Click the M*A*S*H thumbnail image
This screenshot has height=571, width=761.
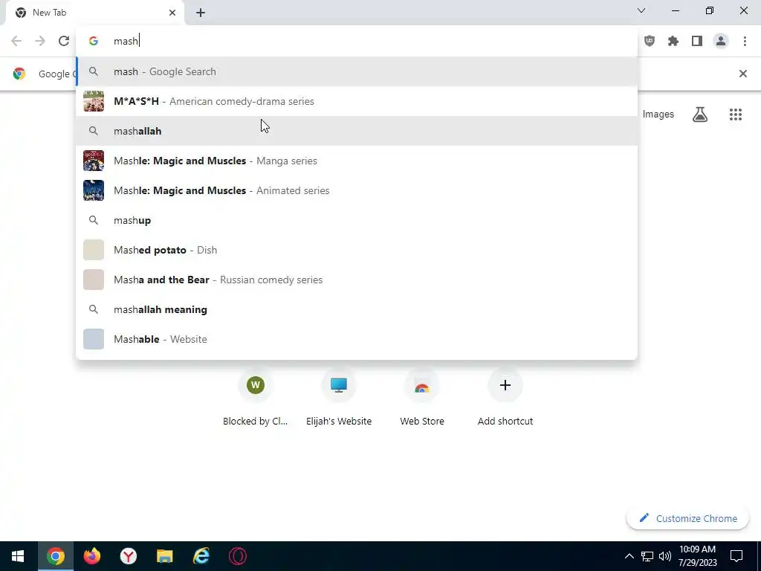point(94,101)
